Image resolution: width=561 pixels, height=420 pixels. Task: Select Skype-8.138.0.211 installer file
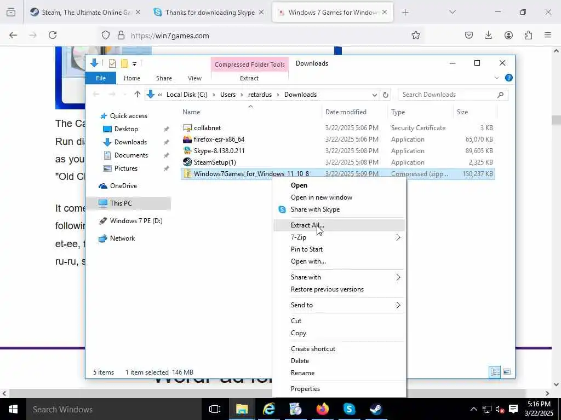(x=219, y=151)
